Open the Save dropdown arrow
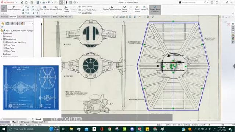 coord(40,3)
